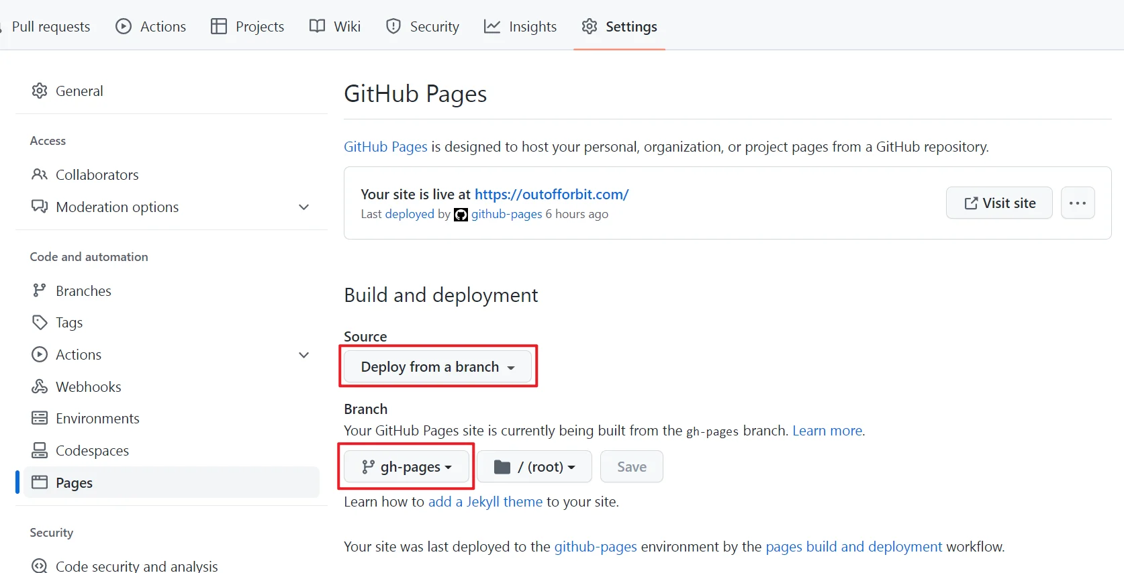1124x573 pixels.
Task: Click the Moderation options comment icon
Action: tap(40, 207)
